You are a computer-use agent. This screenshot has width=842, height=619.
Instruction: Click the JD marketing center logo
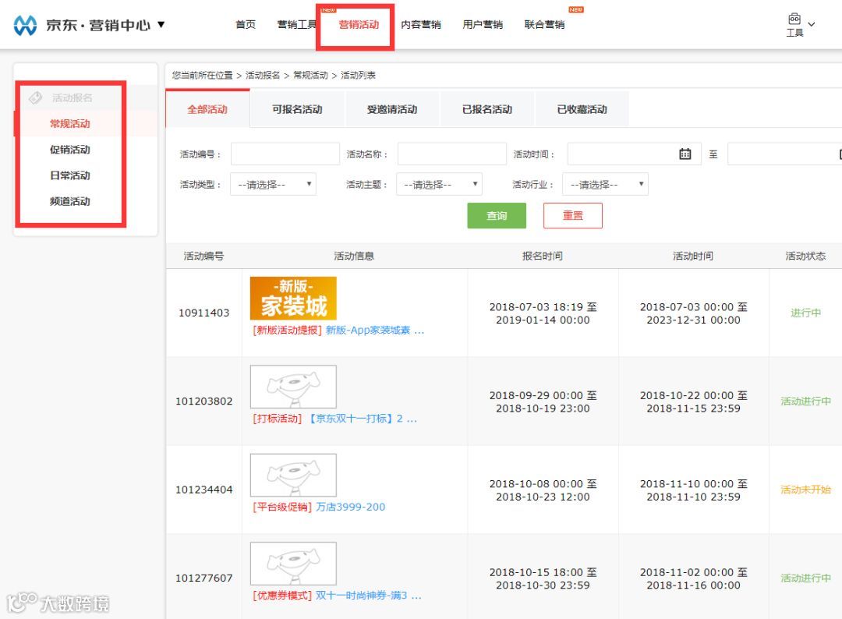click(x=25, y=25)
